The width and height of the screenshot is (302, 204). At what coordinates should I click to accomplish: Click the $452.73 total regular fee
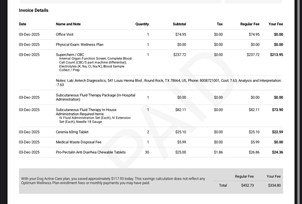pyautogui.click(x=247, y=185)
